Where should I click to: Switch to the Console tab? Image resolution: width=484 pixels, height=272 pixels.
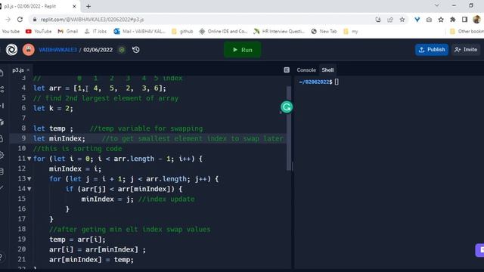pos(306,70)
